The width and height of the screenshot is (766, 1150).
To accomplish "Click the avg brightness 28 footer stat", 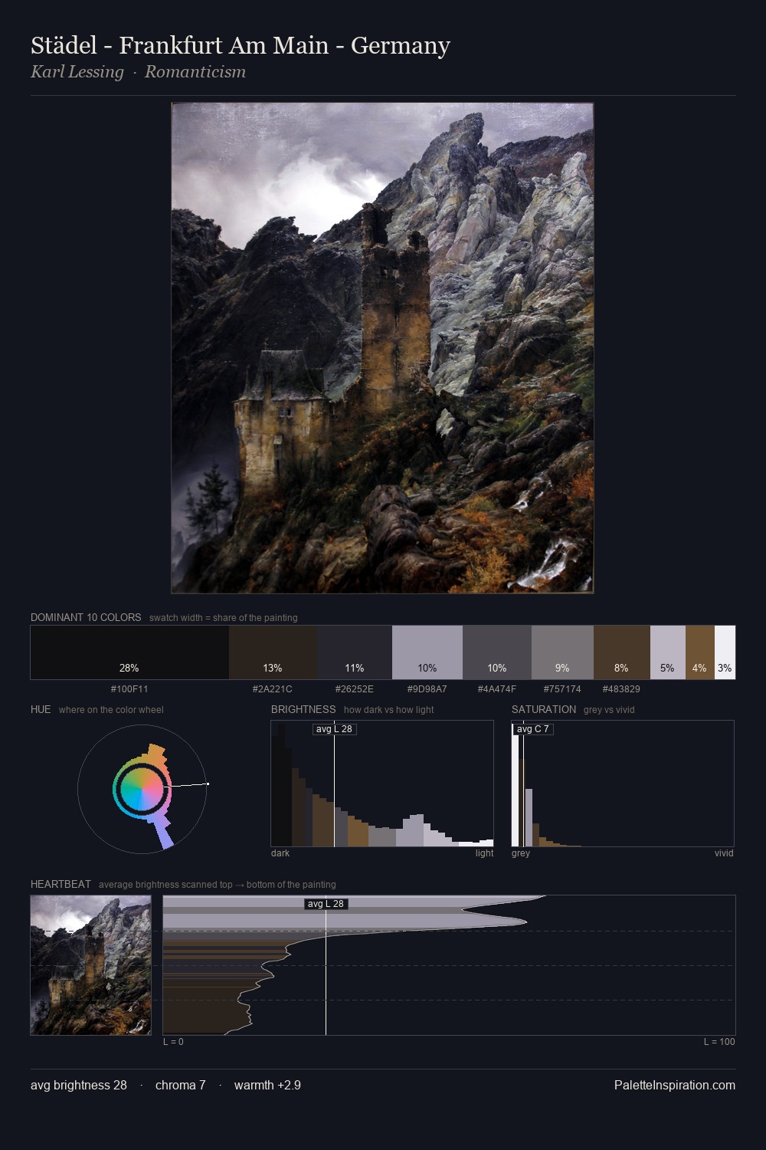I will tap(79, 1085).
